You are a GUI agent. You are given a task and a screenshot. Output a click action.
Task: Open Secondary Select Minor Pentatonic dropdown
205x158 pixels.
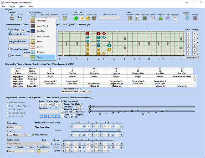coord(76,92)
